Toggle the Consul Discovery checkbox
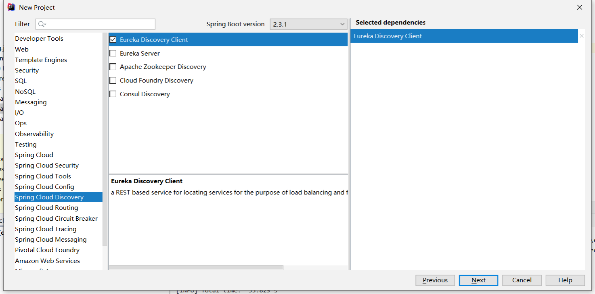 pos(113,94)
